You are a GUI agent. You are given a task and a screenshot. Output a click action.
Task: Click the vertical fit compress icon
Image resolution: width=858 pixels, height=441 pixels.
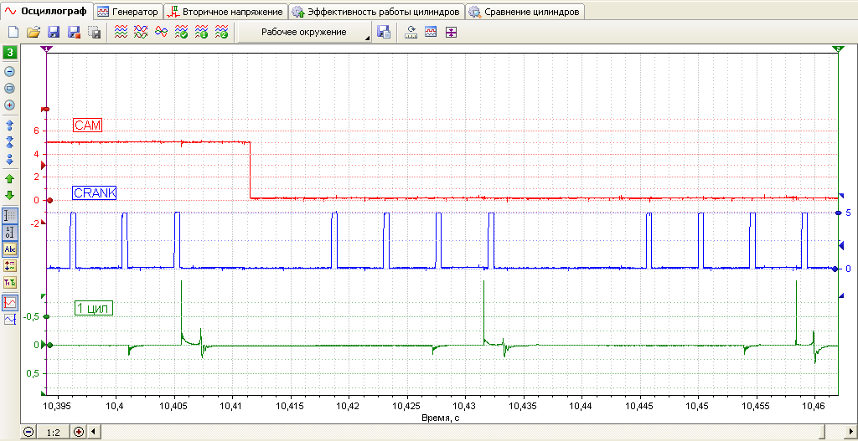pyautogui.click(x=450, y=33)
